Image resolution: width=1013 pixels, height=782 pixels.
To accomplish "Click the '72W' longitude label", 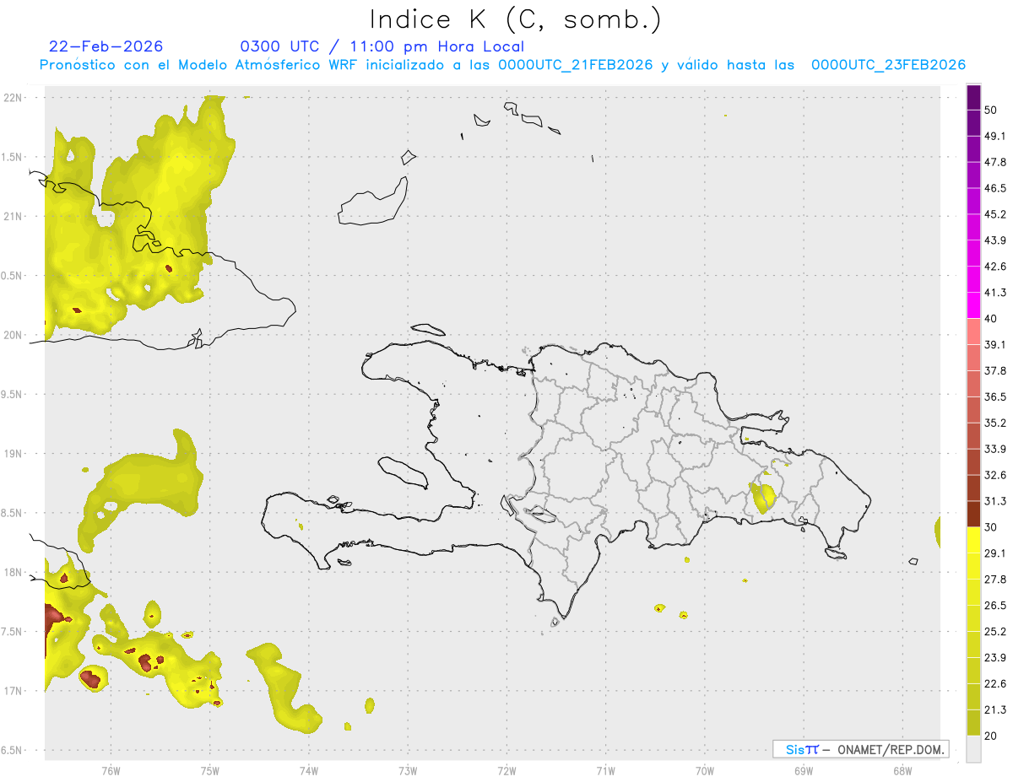I will pos(506,770).
